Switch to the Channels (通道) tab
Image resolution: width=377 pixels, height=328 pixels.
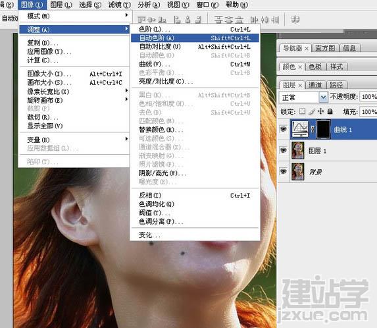coord(315,85)
